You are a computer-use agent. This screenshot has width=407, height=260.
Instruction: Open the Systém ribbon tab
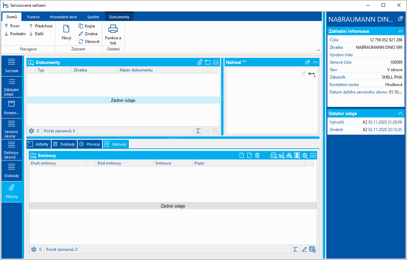pyautogui.click(x=93, y=17)
